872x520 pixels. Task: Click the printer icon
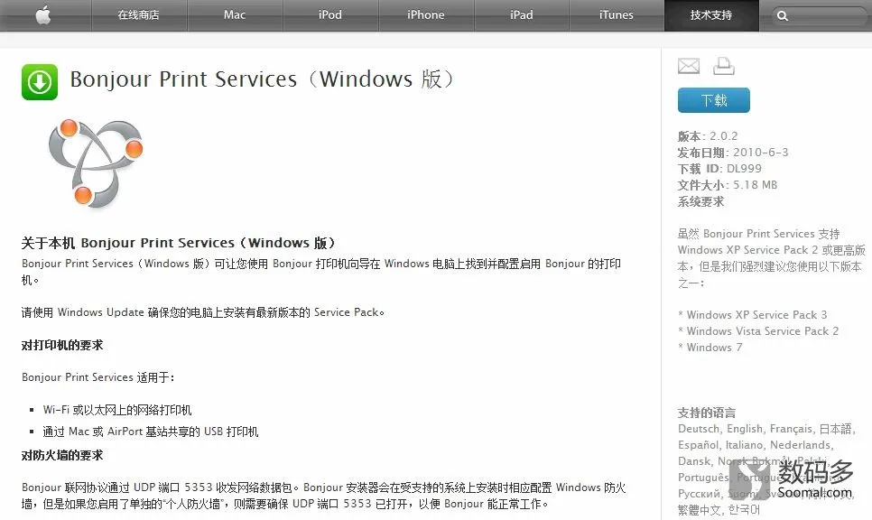tap(724, 66)
